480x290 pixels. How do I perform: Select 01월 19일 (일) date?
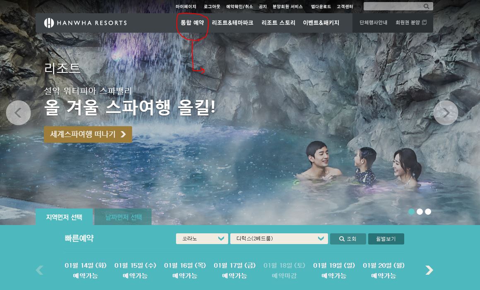(x=334, y=271)
